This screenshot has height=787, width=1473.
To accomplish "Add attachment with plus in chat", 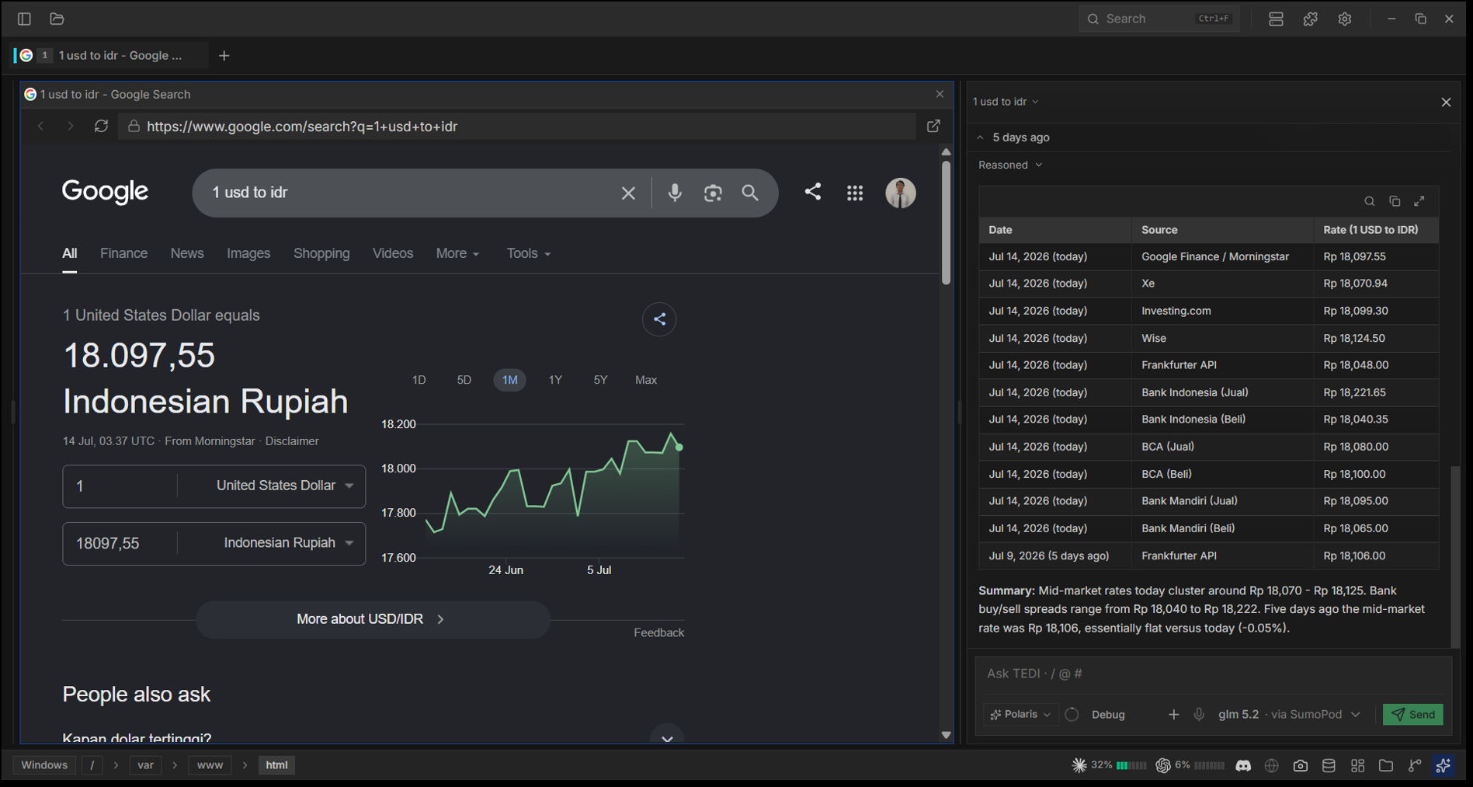I will [1173, 714].
